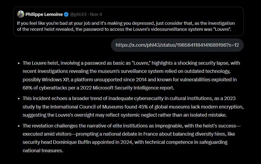Click the blue verified badge

tap(67, 14)
